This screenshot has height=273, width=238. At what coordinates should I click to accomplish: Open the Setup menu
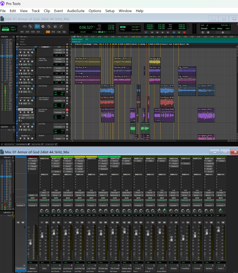click(x=110, y=11)
